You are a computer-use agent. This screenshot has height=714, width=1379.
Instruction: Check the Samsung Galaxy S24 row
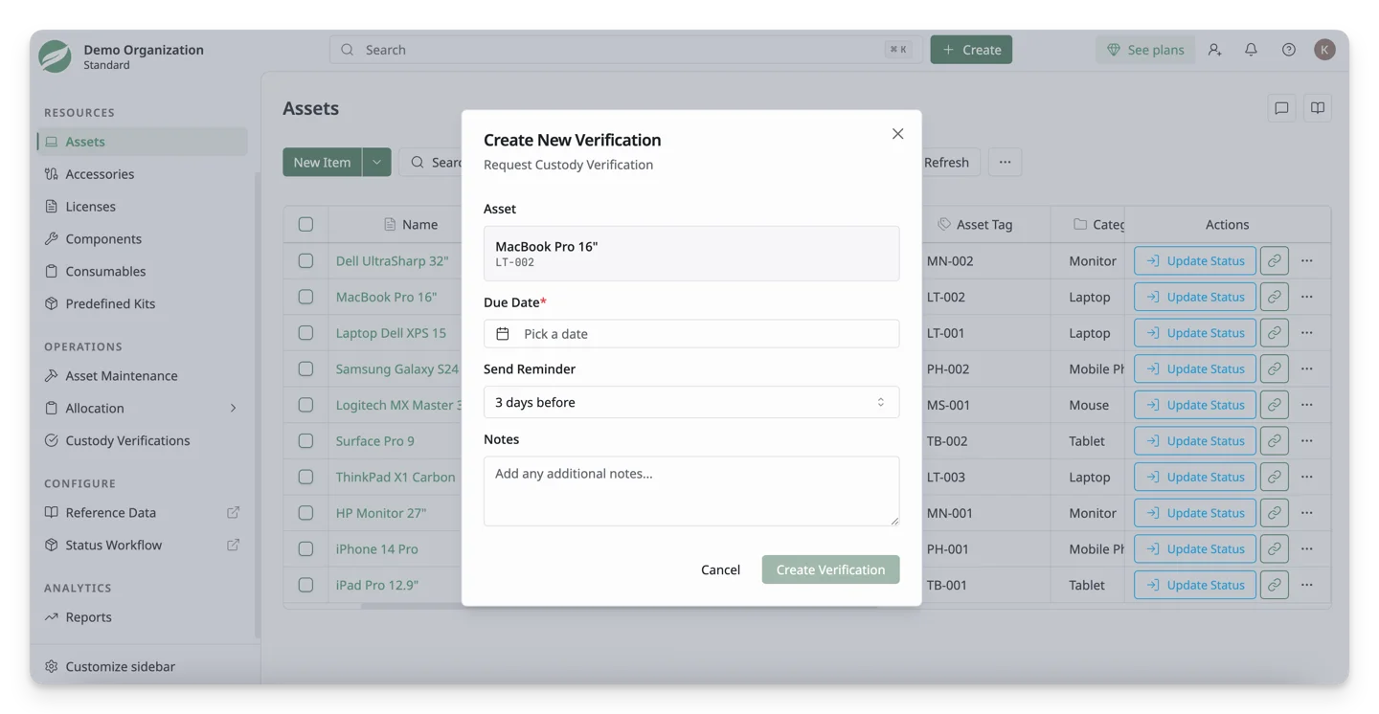point(305,369)
